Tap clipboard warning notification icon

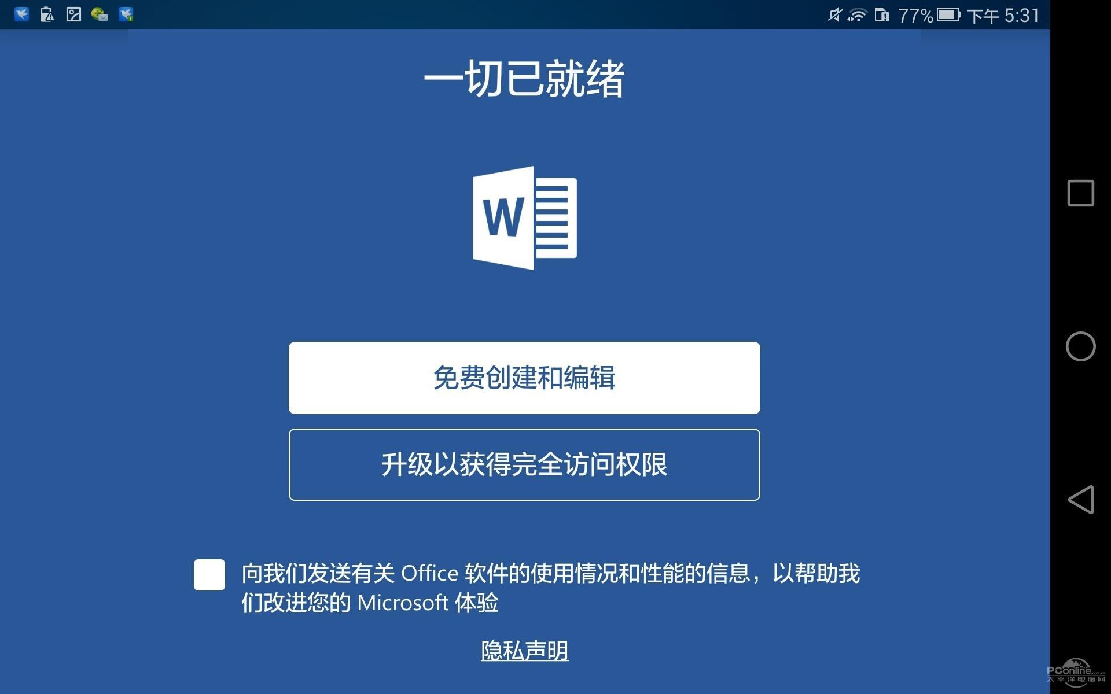tap(47, 14)
